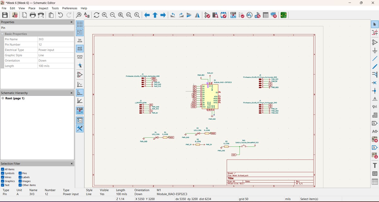379x202 pixels.
Task: Click the Find text icon
Action: point(78,15)
